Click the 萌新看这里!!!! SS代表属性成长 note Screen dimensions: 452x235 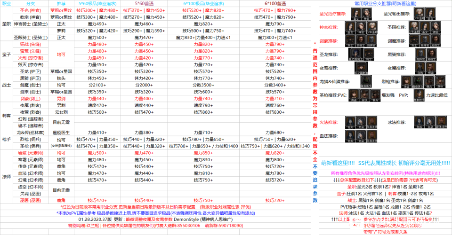(385, 163)
